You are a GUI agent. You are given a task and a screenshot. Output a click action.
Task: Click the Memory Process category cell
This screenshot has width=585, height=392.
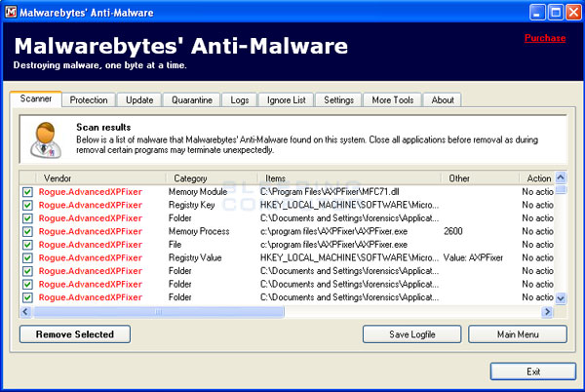(x=199, y=232)
